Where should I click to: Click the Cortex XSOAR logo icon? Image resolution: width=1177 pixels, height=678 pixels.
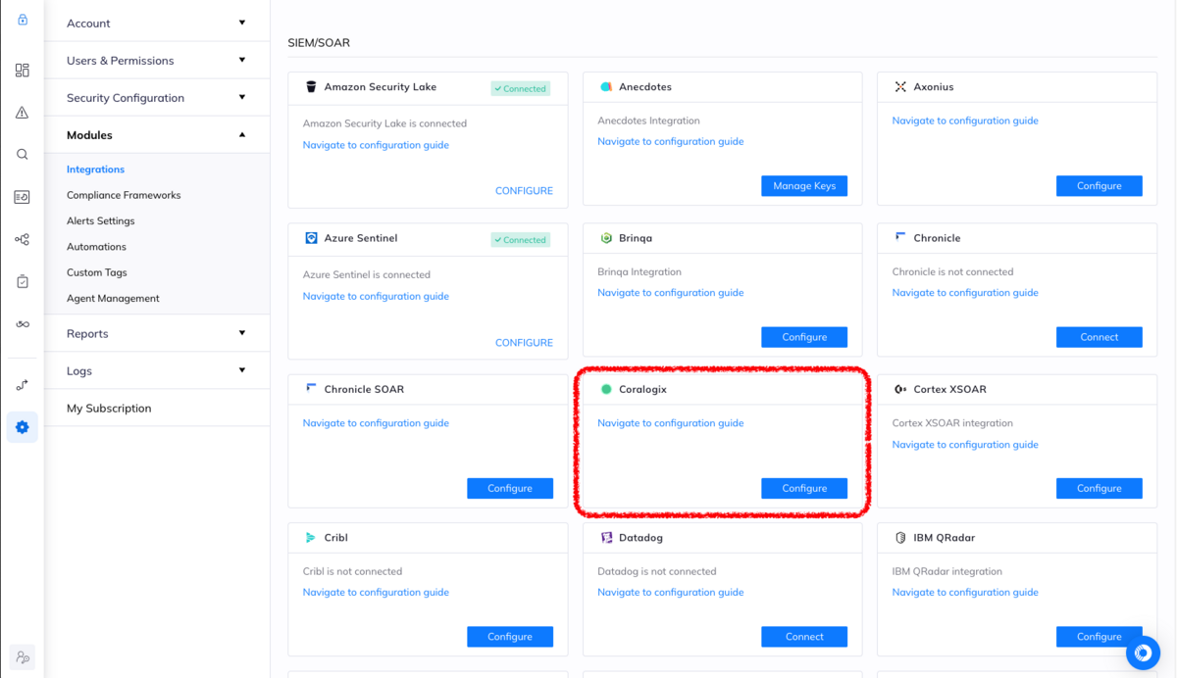point(900,389)
